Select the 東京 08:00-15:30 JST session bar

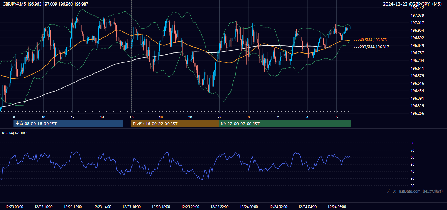(69, 124)
